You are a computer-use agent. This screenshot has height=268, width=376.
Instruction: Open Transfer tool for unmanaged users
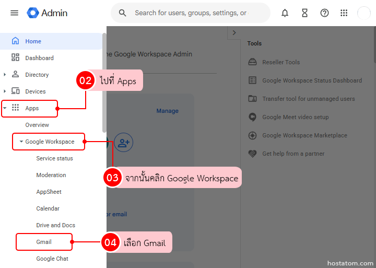tap(309, 99)
